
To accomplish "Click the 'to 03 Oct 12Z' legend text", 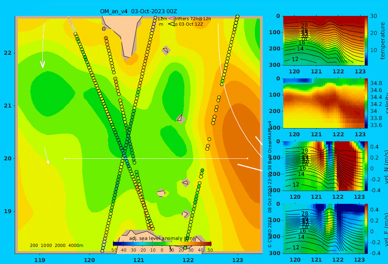I will click(188, 24).
